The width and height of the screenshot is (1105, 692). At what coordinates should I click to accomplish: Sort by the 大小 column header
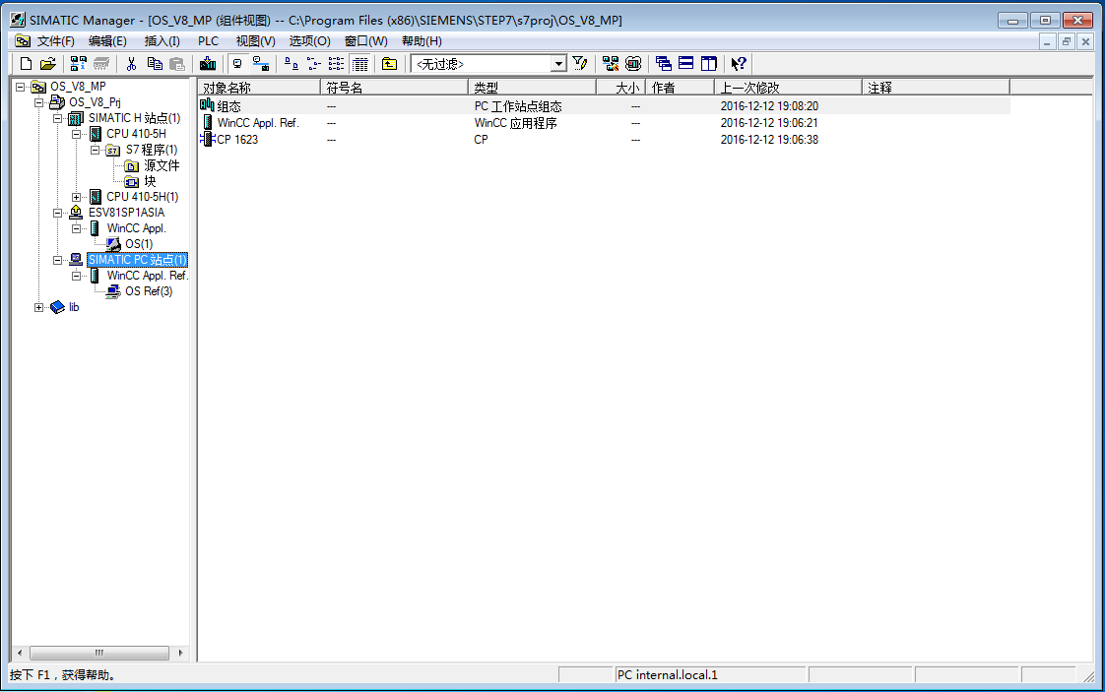pos(620,88)
